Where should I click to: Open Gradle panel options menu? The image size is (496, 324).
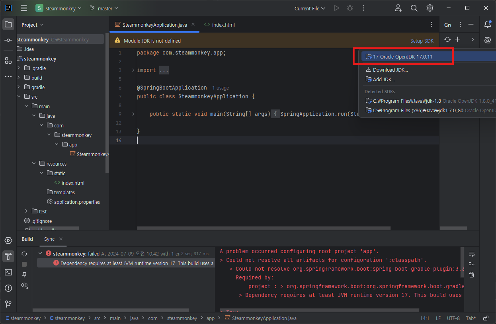[x=461, y=25]
